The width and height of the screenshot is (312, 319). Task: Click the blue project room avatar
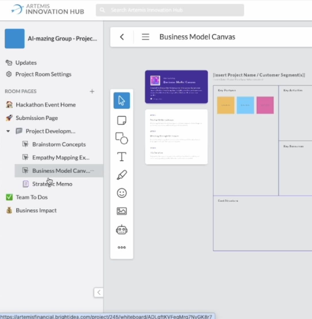pos(15,38)
